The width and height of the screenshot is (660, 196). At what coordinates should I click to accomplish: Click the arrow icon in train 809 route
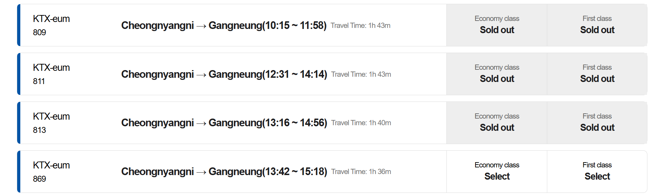click(x=201, y=26)
